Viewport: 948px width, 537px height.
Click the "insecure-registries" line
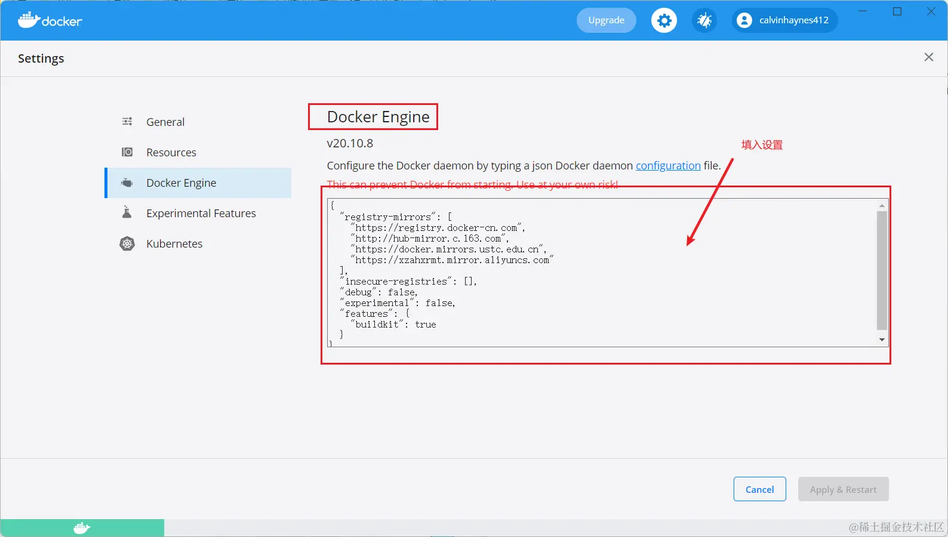tap(408, 282)
